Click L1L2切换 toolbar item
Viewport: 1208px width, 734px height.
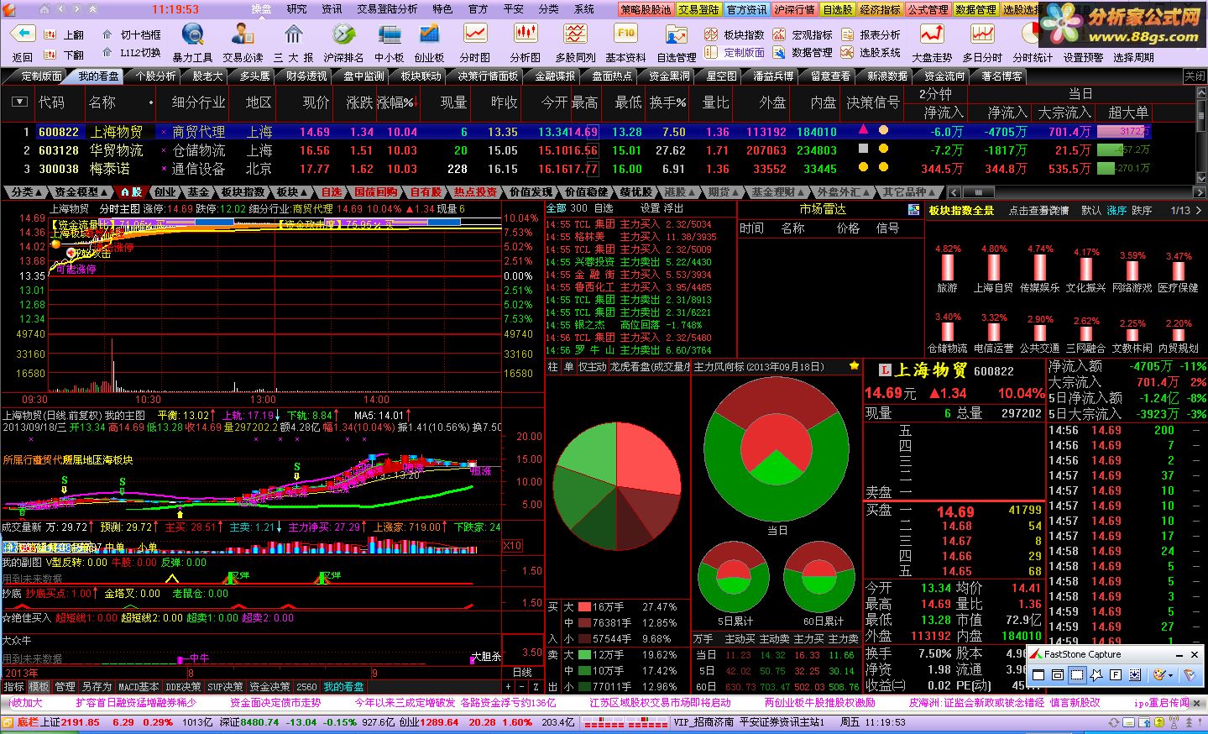point(131,52)
